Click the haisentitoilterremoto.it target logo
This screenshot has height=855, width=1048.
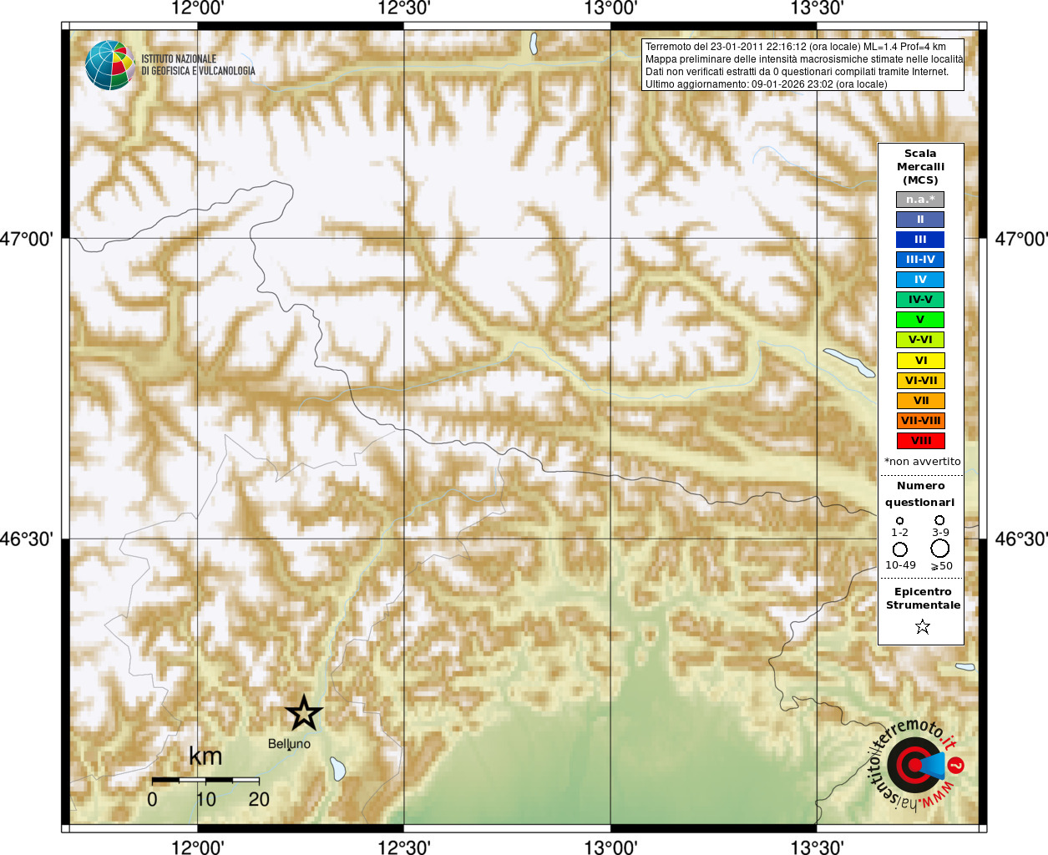pos(915,764)
